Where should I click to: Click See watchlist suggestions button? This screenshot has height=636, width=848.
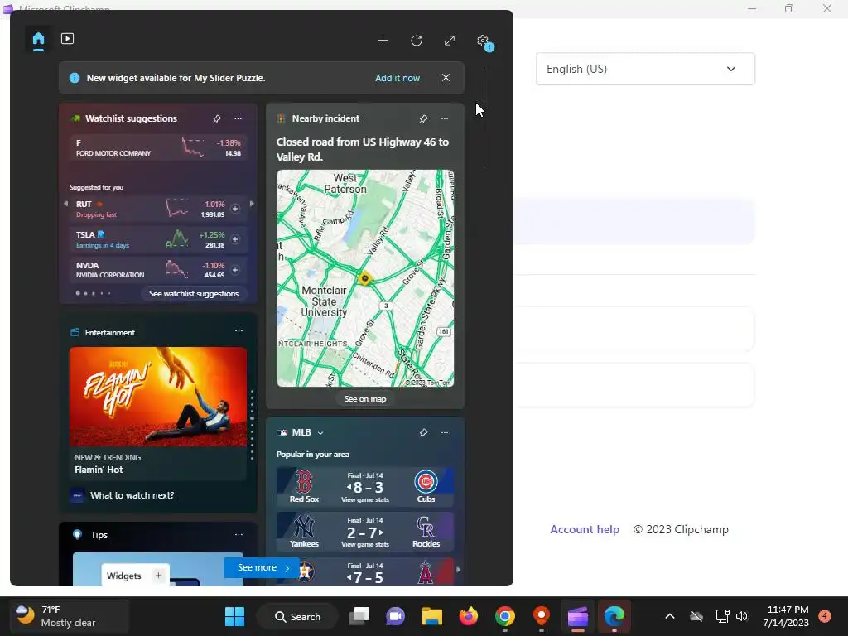[194, 294]
